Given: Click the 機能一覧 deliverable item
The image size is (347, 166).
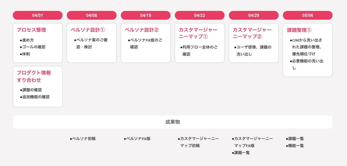Looking at the screenshot, I should 295,146.
